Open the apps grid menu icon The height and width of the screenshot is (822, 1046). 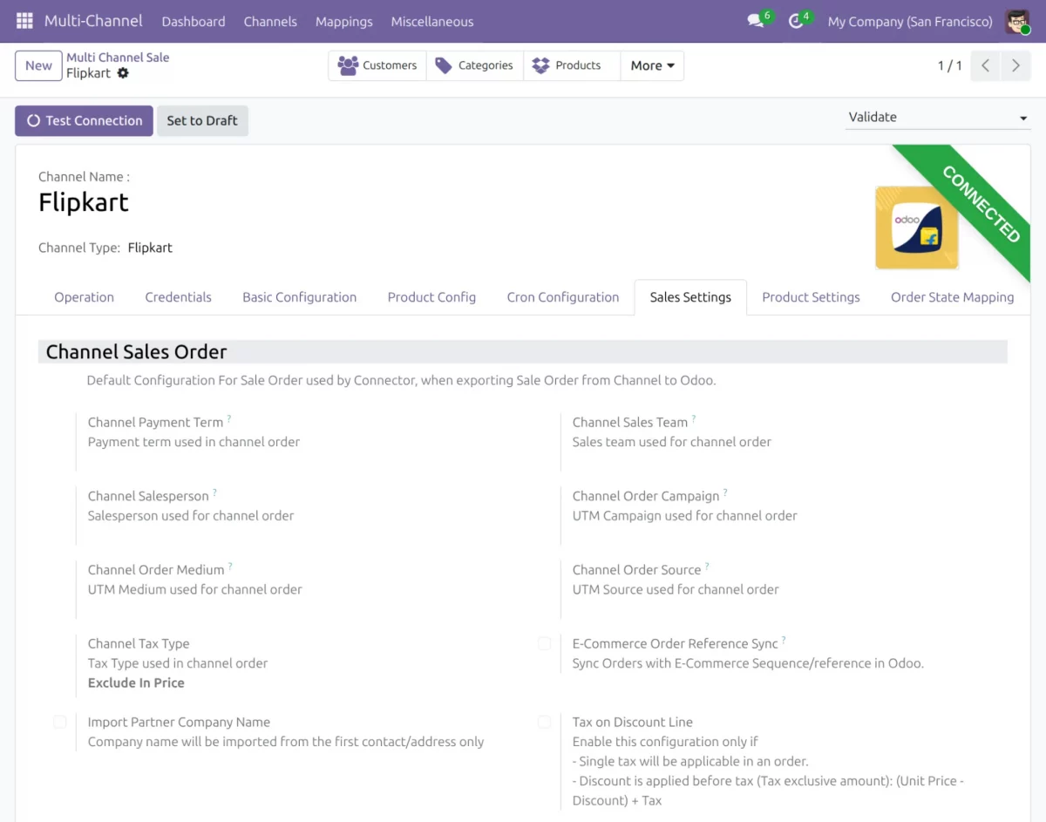pos(24,21)
